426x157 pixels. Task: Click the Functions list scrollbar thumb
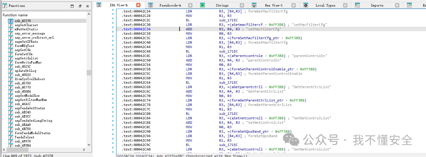(89, 73)
